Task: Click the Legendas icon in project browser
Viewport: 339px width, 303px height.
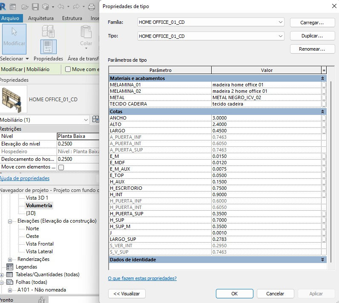Action: tap(10, 267)
